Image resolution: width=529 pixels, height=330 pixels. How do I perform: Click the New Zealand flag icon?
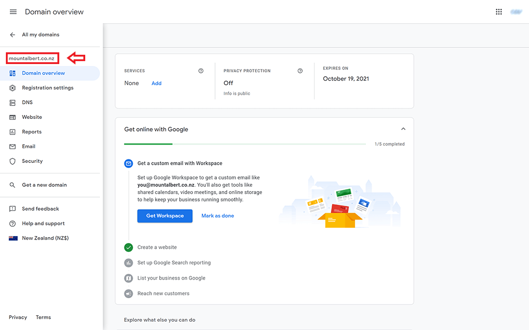click(13, 238)
